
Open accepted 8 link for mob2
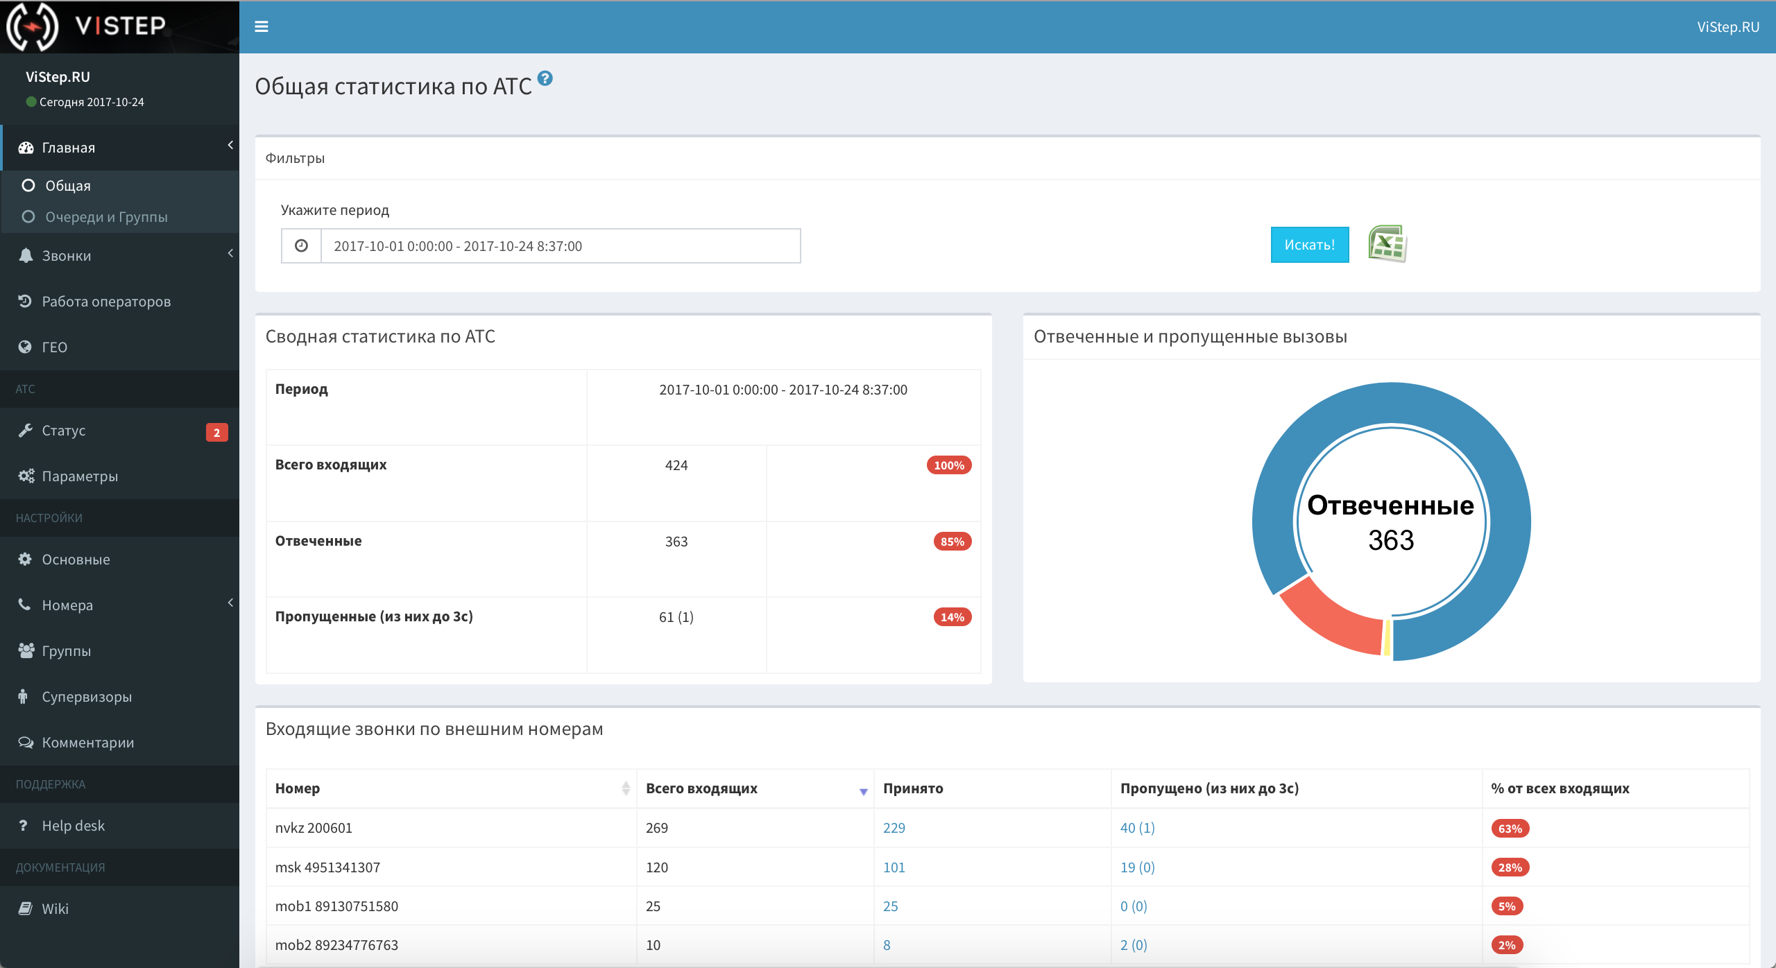pyautogui.click(x=887, y=944)
